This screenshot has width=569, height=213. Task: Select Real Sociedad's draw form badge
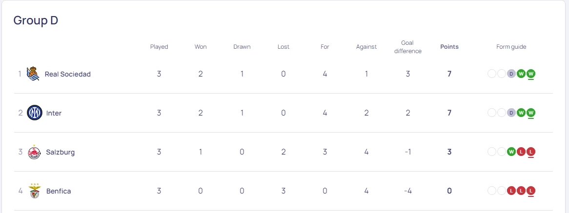coord(511,74)
